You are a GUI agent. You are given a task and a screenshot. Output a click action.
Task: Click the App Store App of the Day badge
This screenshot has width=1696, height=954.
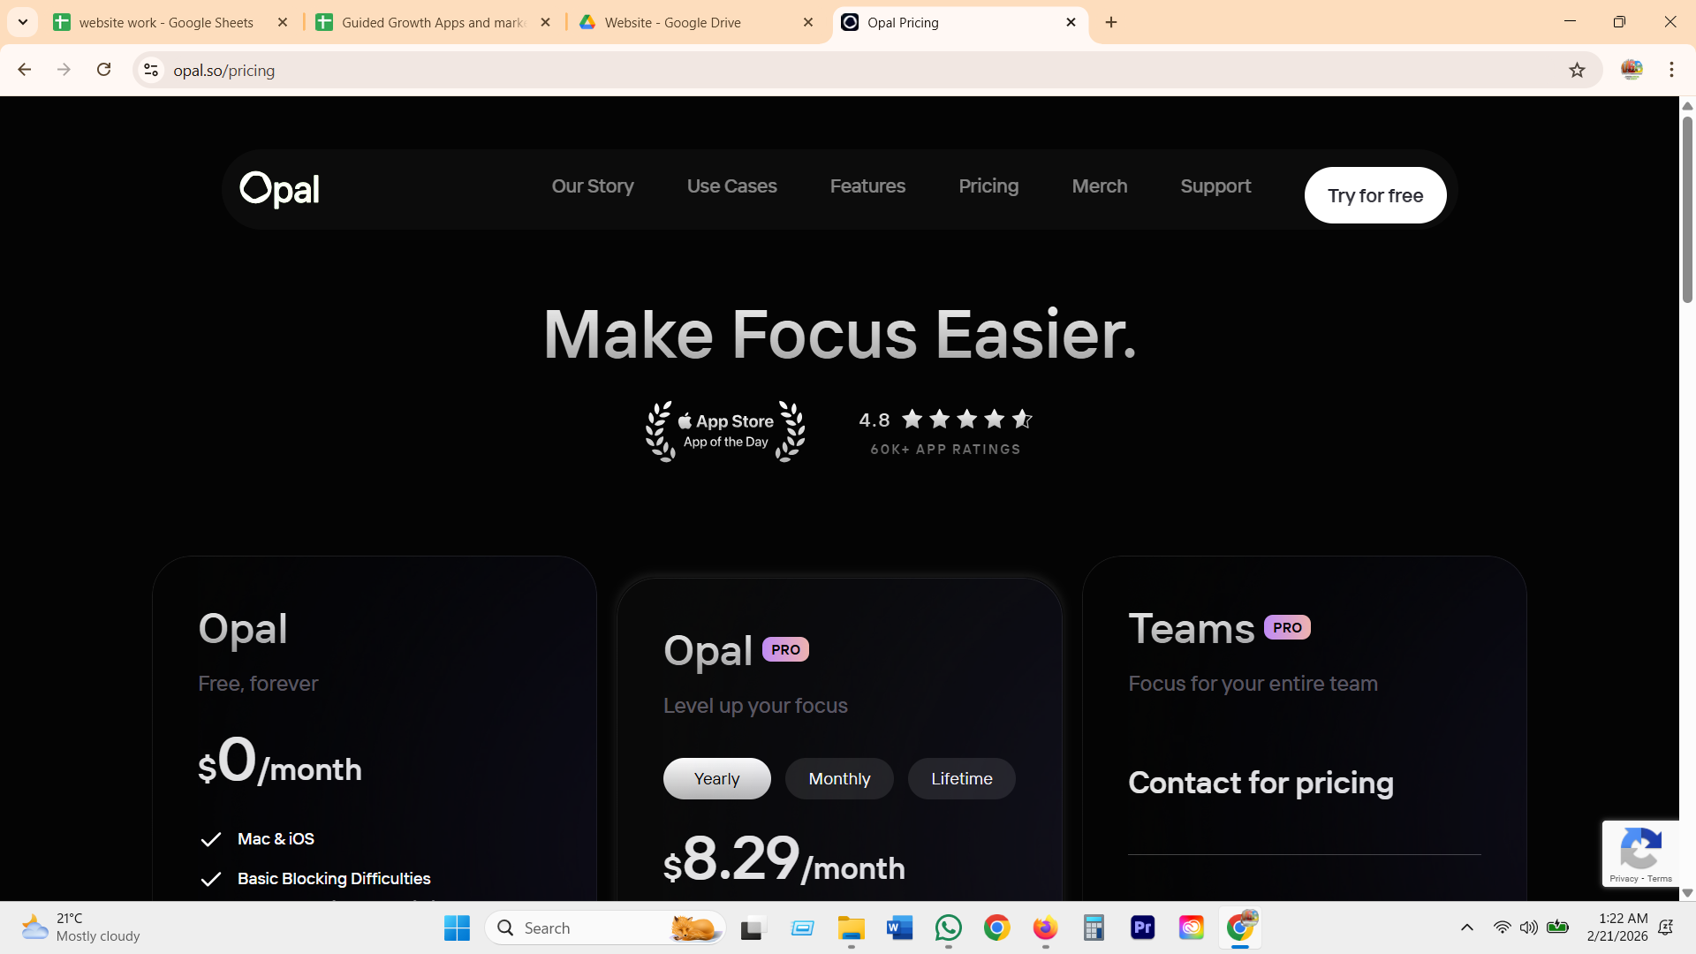pos(725,431)
